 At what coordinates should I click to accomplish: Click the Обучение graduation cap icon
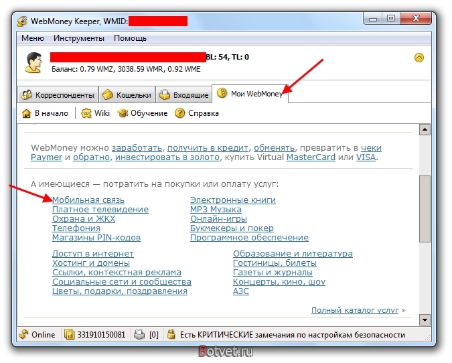[x=123, y=113]
